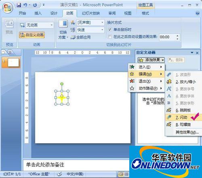The width and height of the screenshot is (202, 178).
Task: Toggle the 单击鼠标时 checkbox
Action: click(x=110, y=29)
